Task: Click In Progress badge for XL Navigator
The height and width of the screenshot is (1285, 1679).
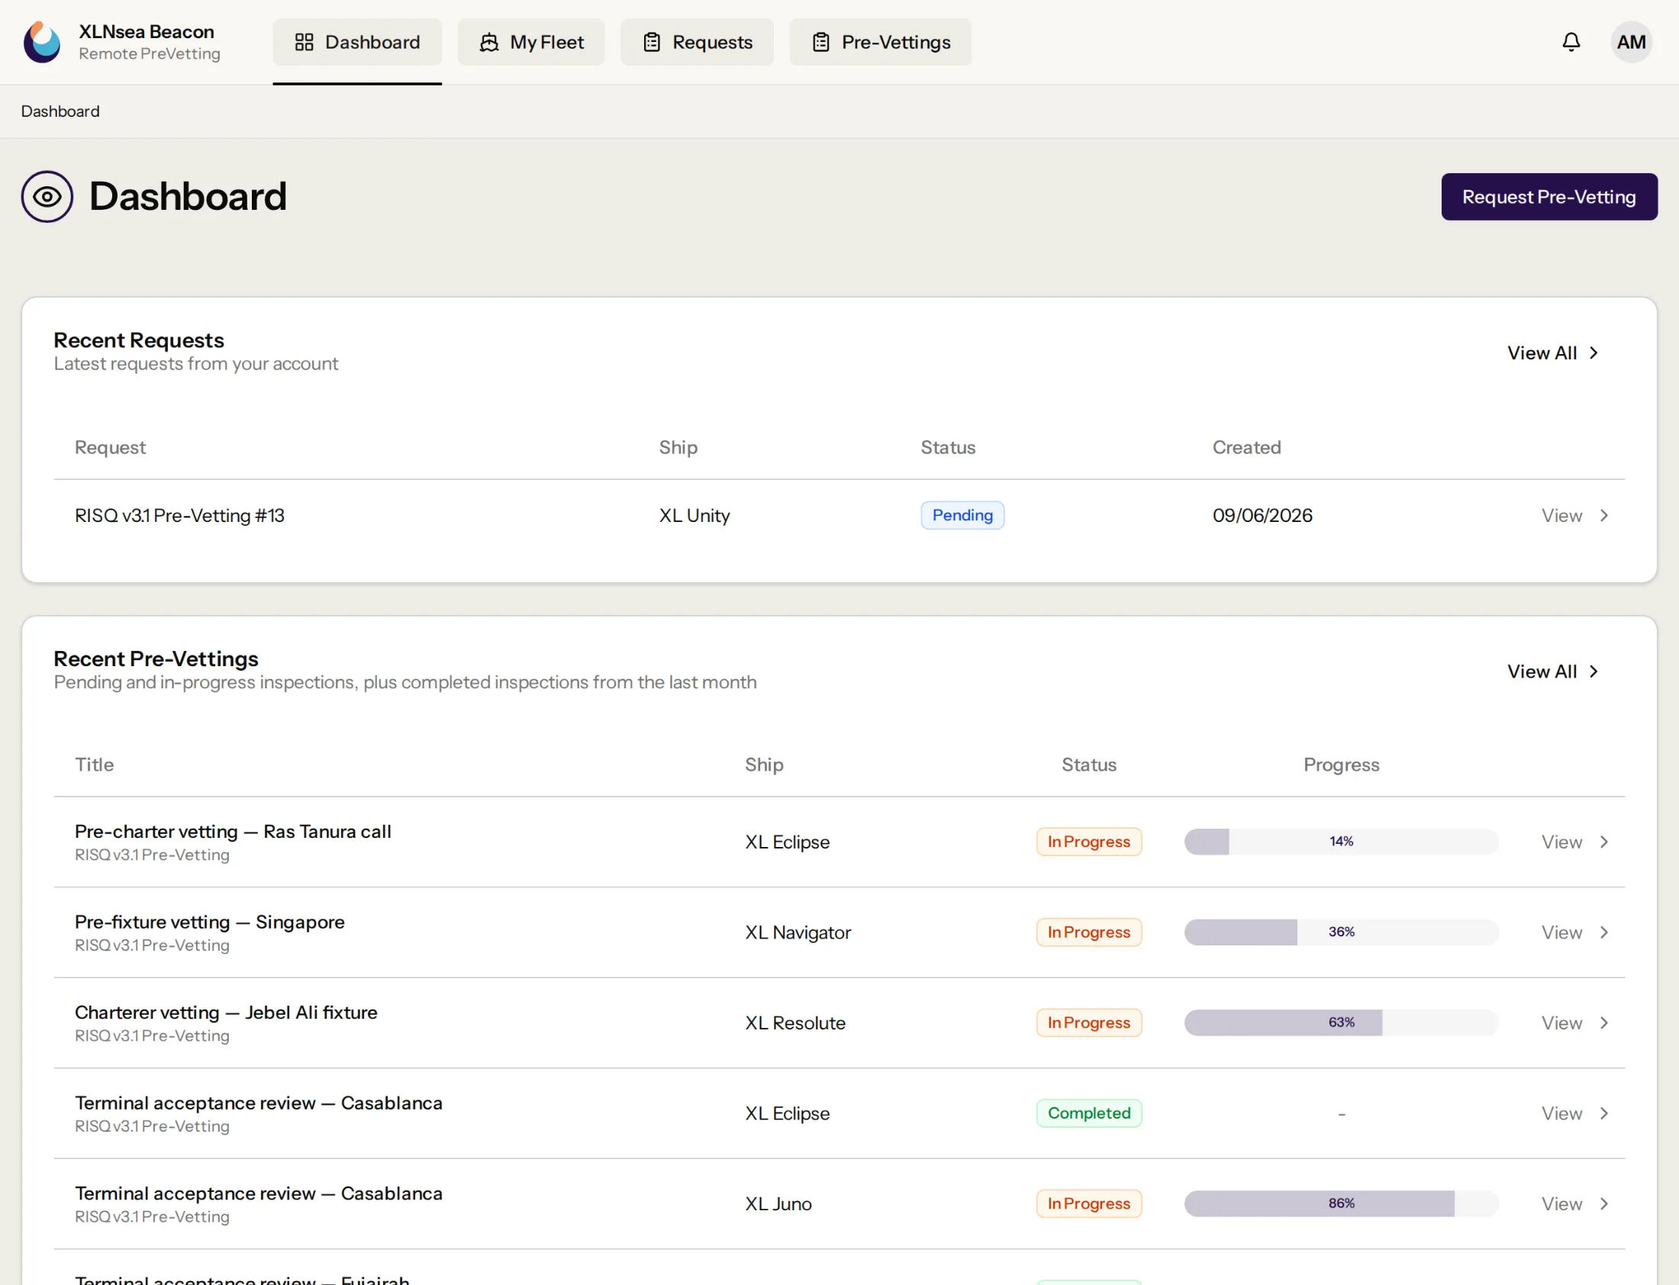Action: tap(1089, 932)
